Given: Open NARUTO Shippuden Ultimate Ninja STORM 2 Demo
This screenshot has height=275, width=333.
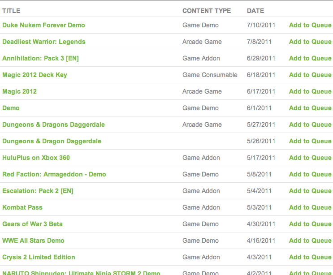Looking at the screenshot, I should [x=81, y=273].
